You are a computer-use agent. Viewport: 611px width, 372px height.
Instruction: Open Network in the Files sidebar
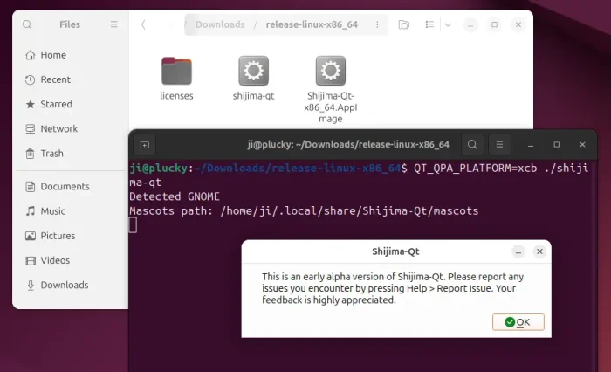click(x=72, y=128)
